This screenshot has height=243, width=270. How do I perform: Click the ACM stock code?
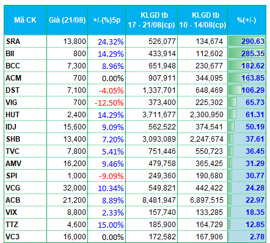coord(13,78)
